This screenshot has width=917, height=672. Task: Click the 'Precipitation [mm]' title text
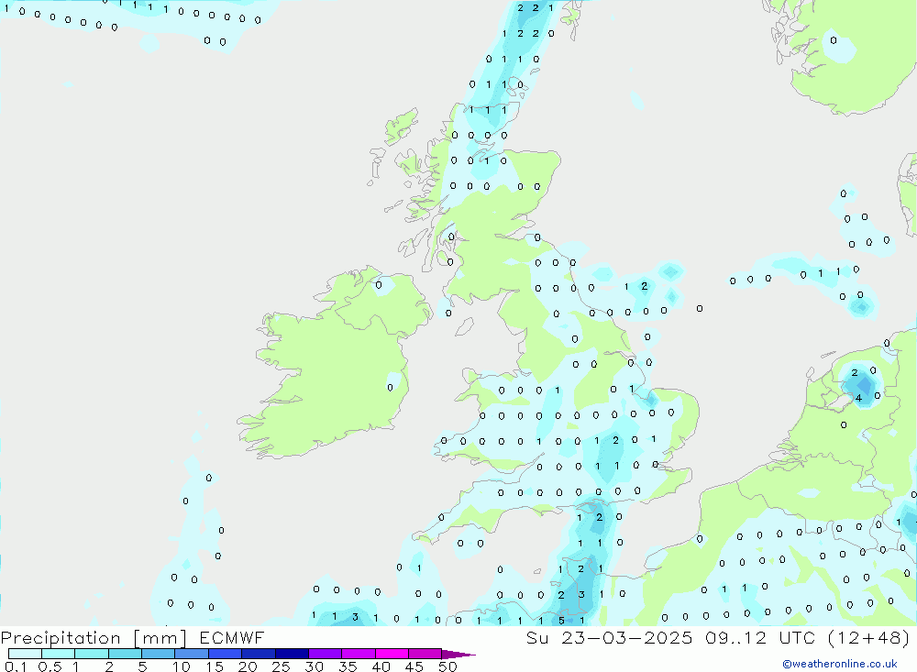[x=94, y=638]
